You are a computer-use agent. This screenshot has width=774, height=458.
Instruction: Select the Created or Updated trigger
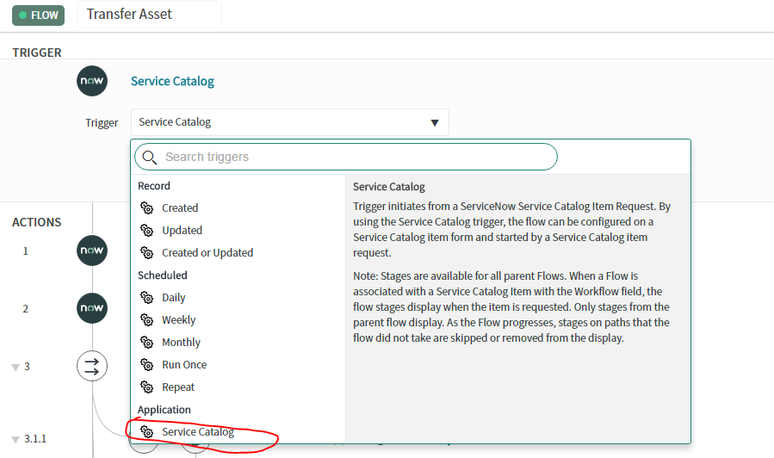207,253
